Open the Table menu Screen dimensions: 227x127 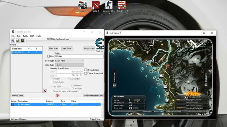click(x=25, y=36)
